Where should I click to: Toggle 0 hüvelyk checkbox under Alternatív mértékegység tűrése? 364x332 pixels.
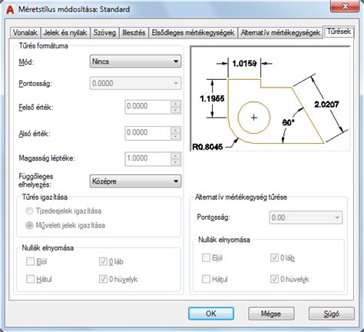click(x=274, y=279)
